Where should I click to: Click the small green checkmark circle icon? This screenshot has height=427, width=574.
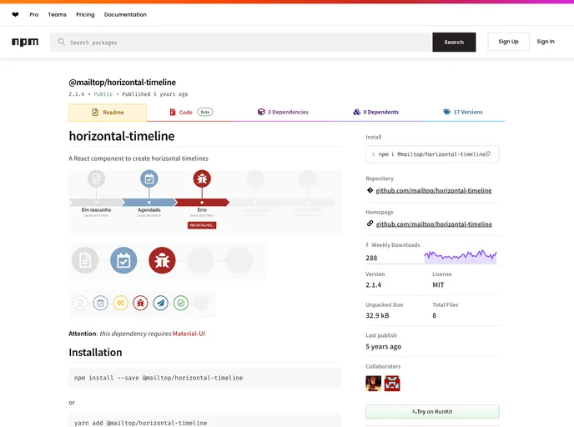[181, 303]
